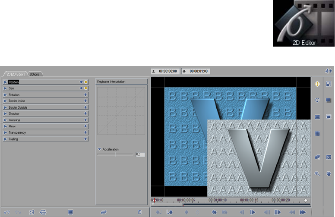Collapse the Acceleration section triangle
Screen dimensions: 335x217
(x=99, y=149)
